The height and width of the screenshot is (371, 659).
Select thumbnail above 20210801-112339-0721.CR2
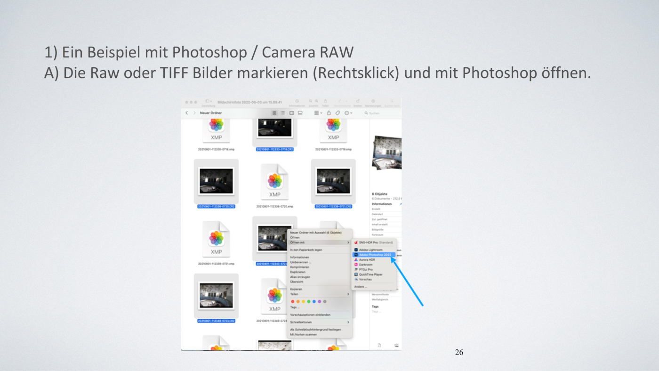pos(333,181)
